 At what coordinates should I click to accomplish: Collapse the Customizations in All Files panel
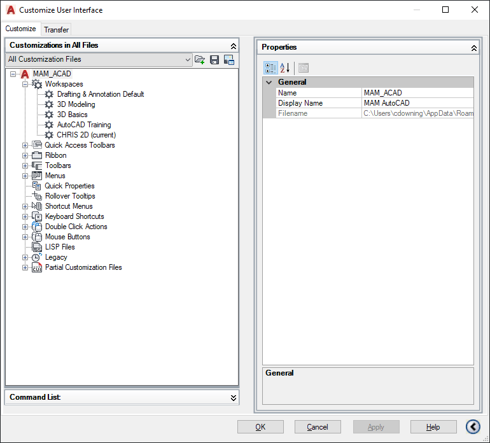(x=233, y=46)
